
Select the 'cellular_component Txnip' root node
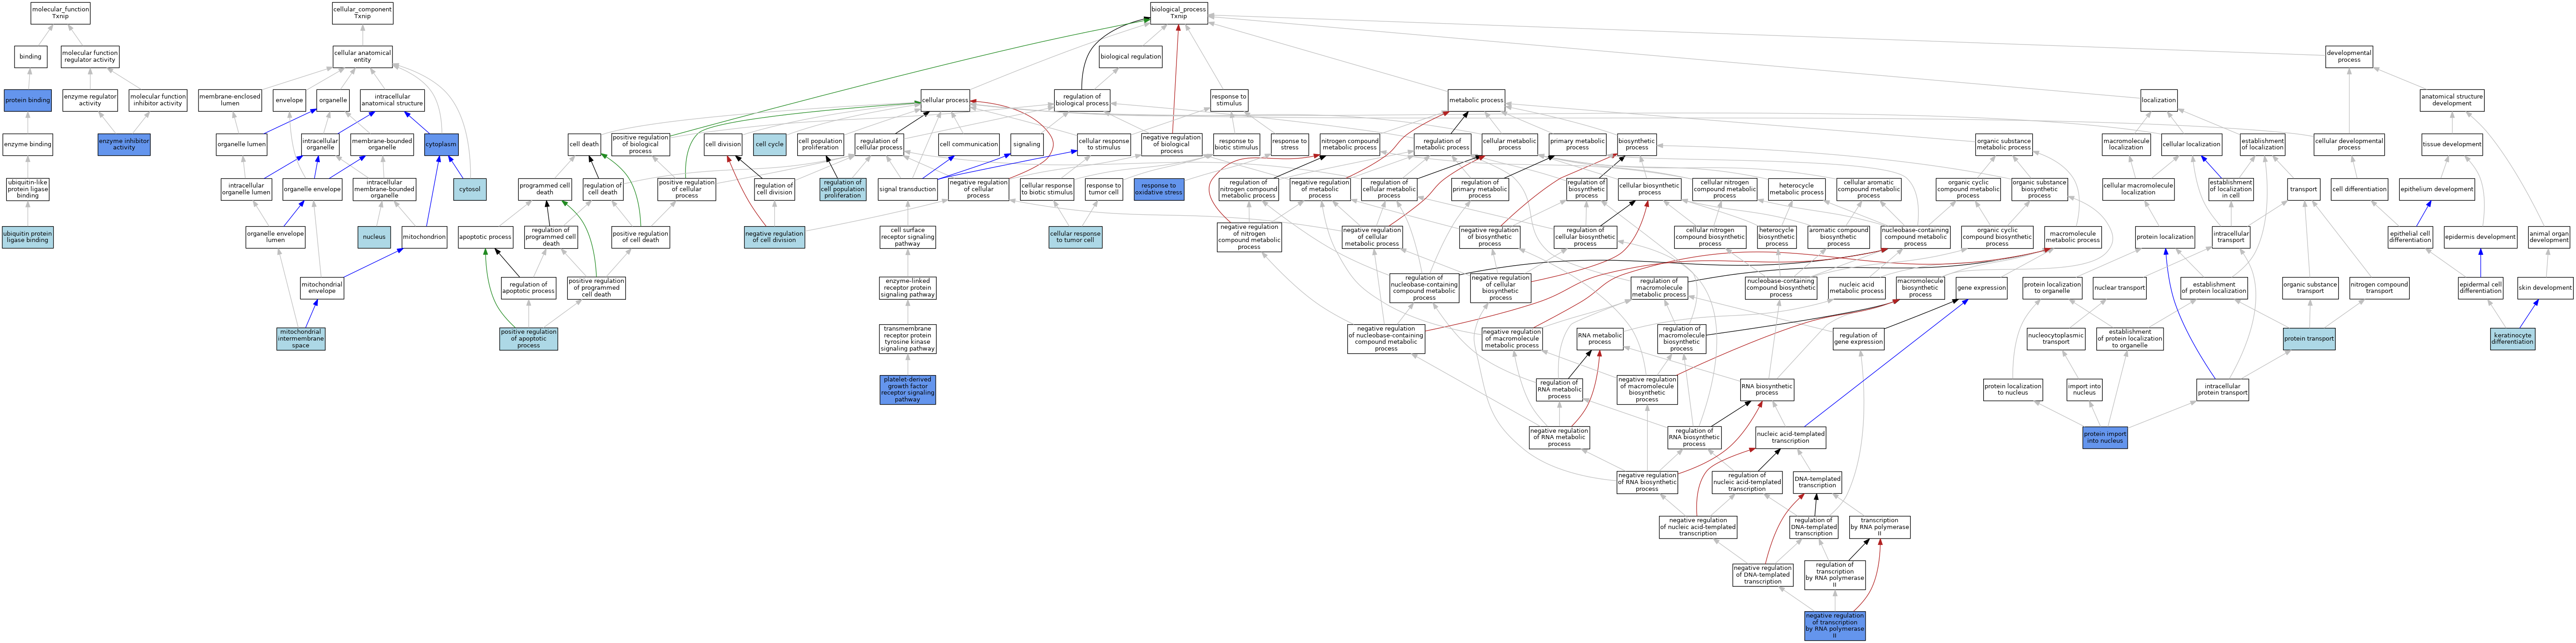click(362, 13)
